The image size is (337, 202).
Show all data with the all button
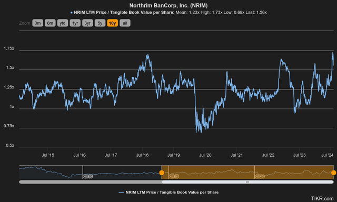[125, 23]
